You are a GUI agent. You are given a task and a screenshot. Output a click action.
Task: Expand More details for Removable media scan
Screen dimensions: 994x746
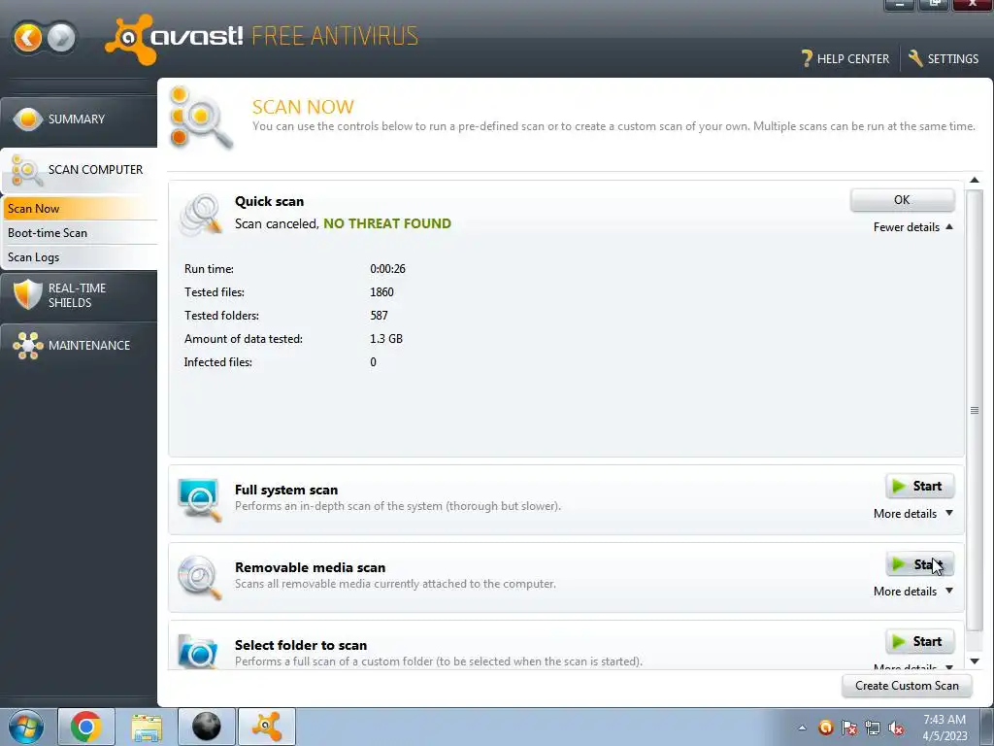(x=912, y=592)
